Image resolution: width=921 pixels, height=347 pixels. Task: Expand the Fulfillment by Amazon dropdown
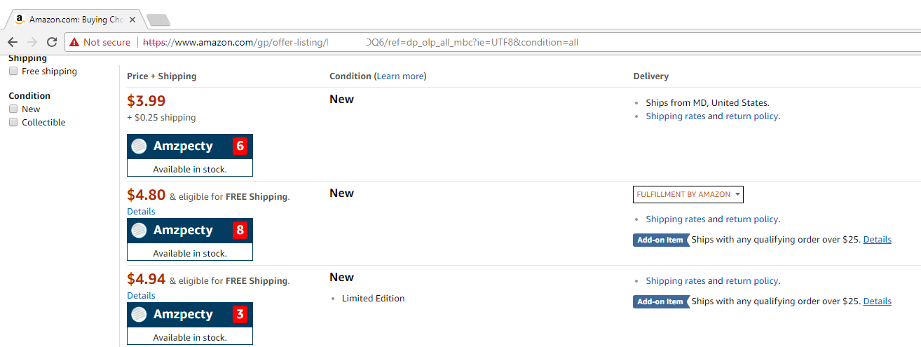click(688, 194)
